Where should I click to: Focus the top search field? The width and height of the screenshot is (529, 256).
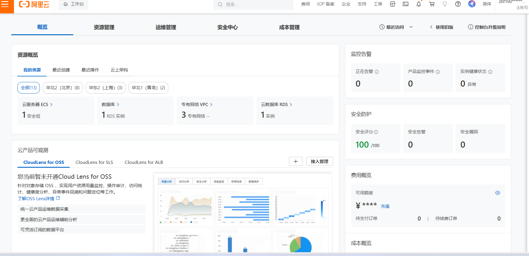point(253,4)
